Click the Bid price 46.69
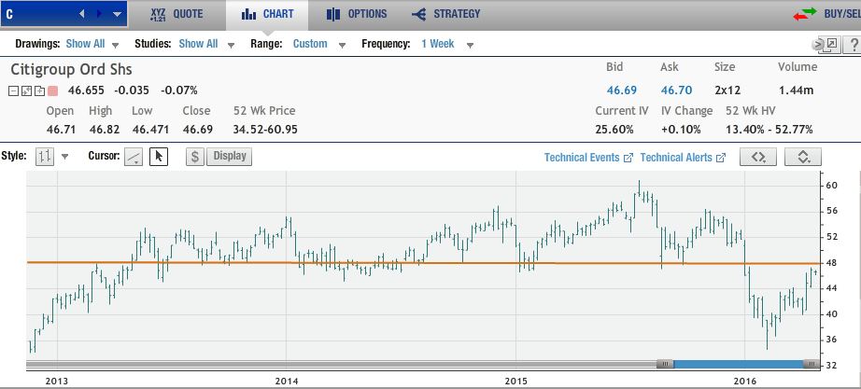 622,90
